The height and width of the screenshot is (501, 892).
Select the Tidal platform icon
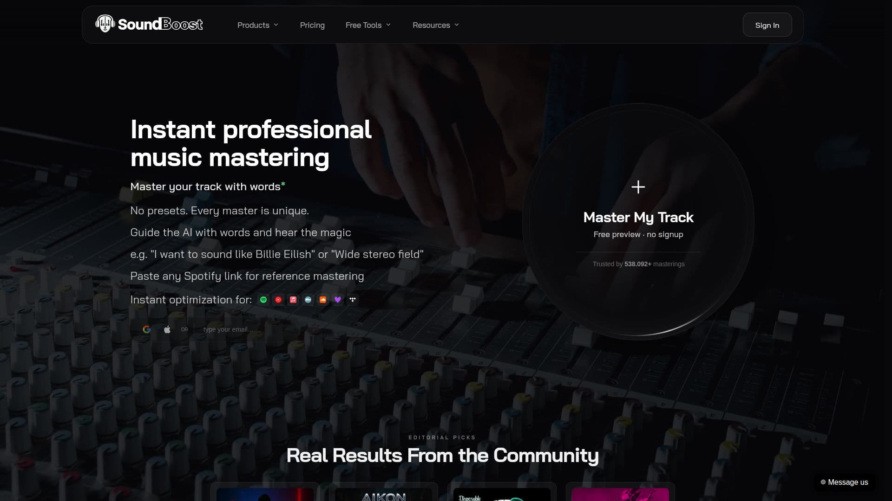pyautogui.click(x=353, y=300)
